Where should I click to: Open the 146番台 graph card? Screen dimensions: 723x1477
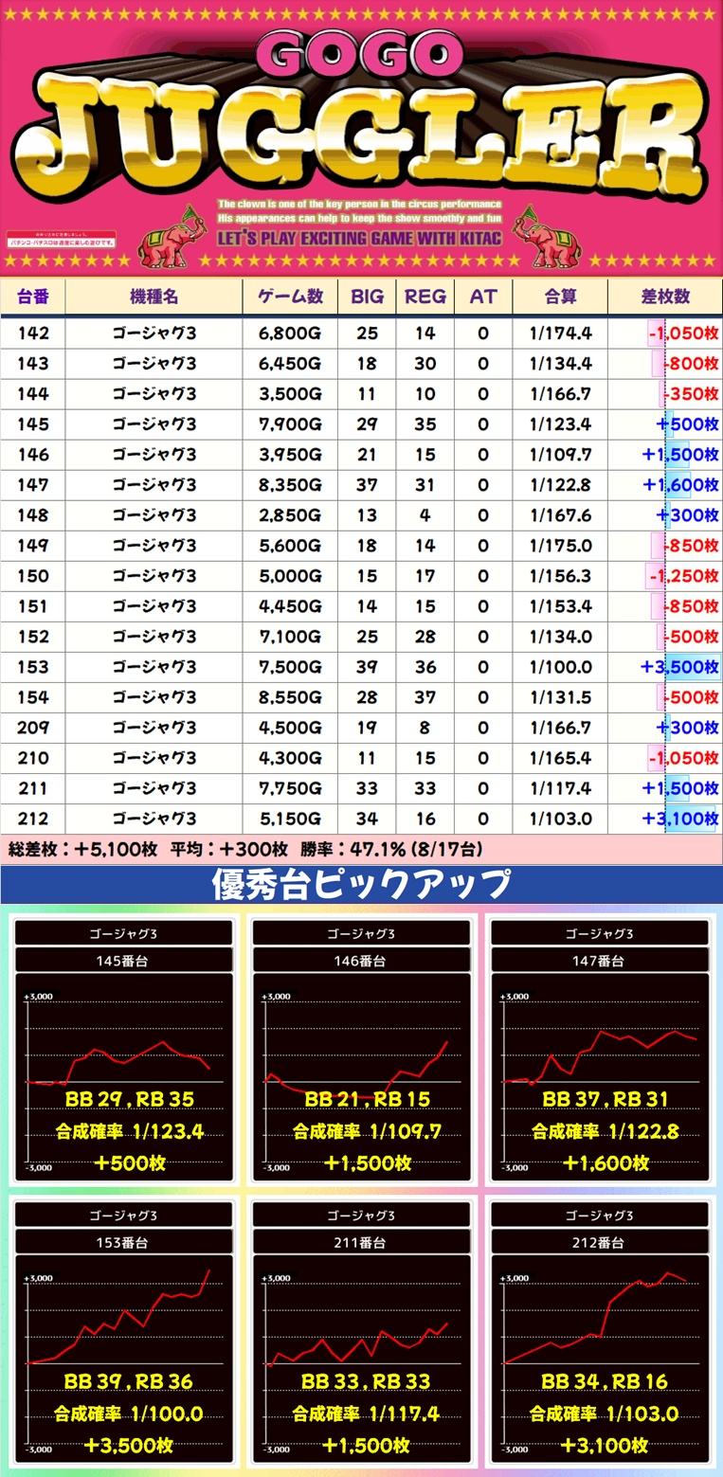coord(361,1050)
